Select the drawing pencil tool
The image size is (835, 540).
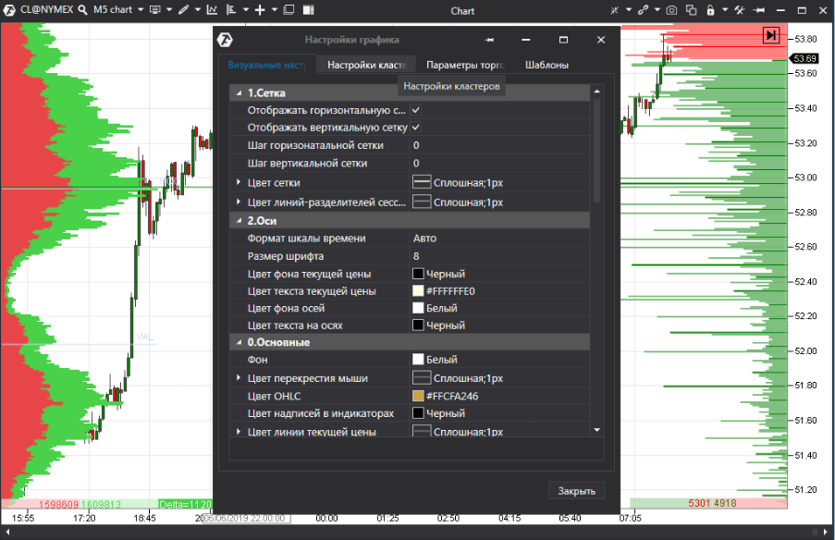coord(183,10)
